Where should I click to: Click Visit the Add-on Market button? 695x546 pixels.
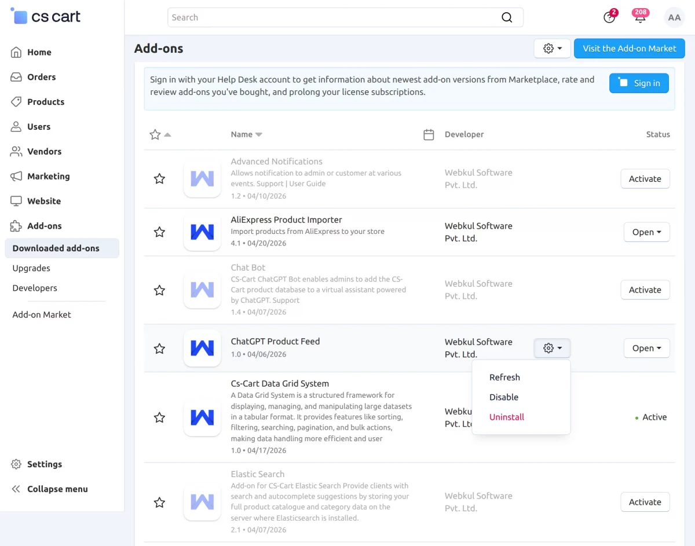(630, 49)
